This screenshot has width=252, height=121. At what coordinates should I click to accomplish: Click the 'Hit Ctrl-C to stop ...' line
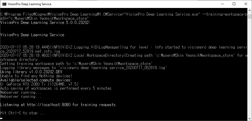click(23, 113)
